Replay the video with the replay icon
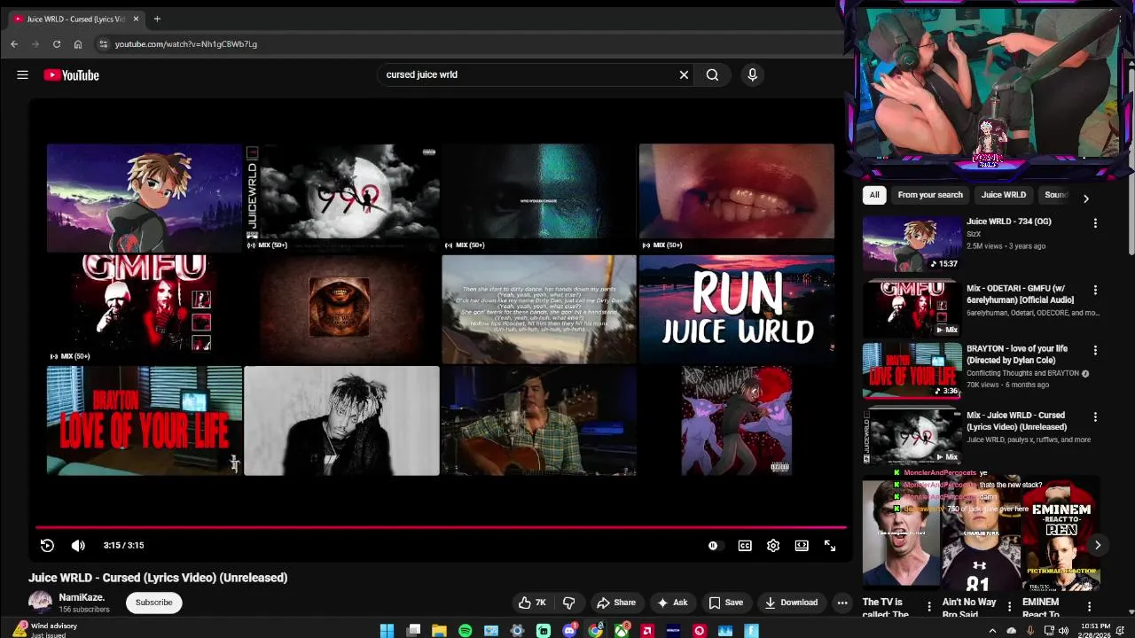 pos(47,546)
